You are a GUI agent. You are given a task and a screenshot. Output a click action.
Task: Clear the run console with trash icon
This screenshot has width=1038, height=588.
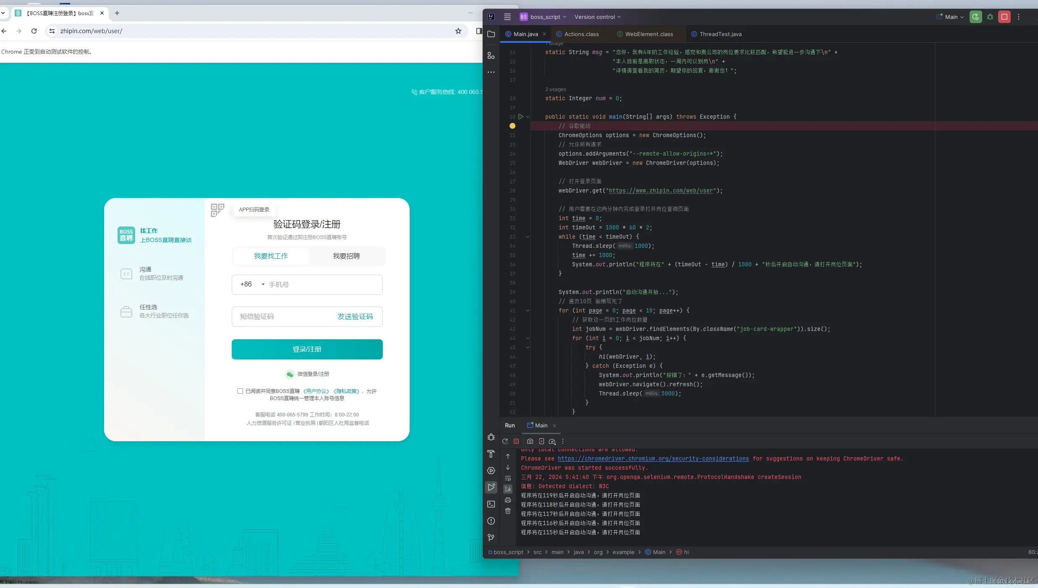(508, 511)
